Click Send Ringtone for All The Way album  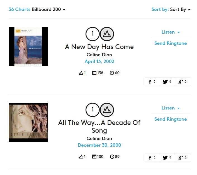pos(170,119)
